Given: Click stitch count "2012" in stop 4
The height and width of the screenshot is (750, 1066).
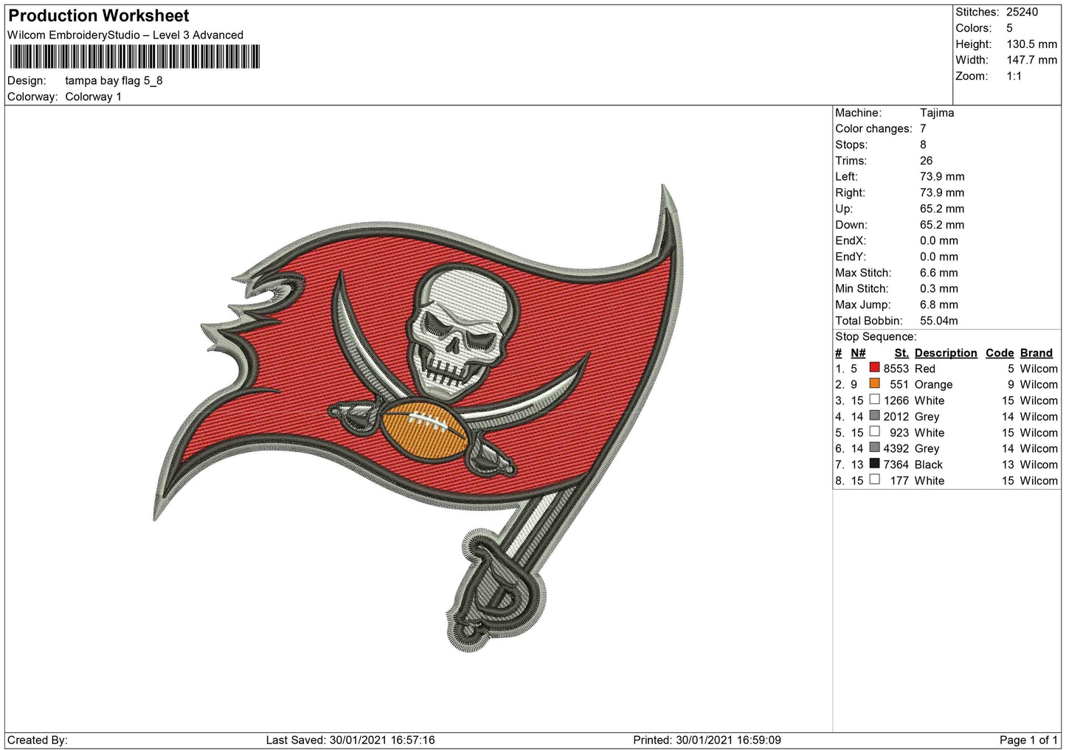Looking at the screenshot, I should click(896, 417).
